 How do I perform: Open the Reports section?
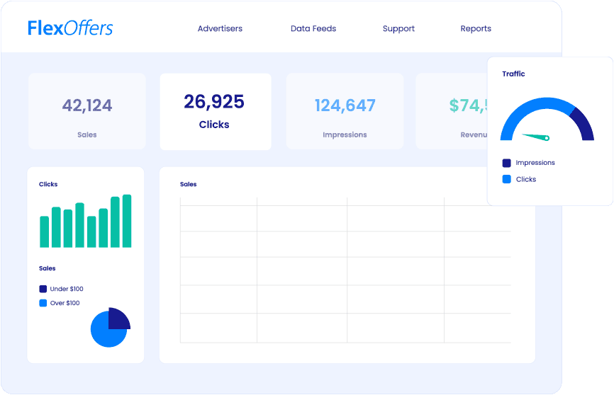476,29
